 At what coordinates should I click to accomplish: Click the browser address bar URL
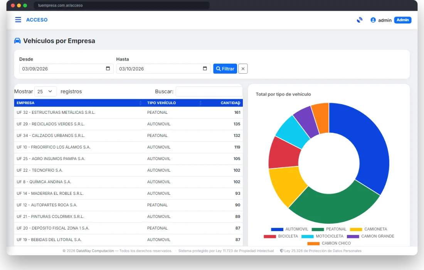122,5
